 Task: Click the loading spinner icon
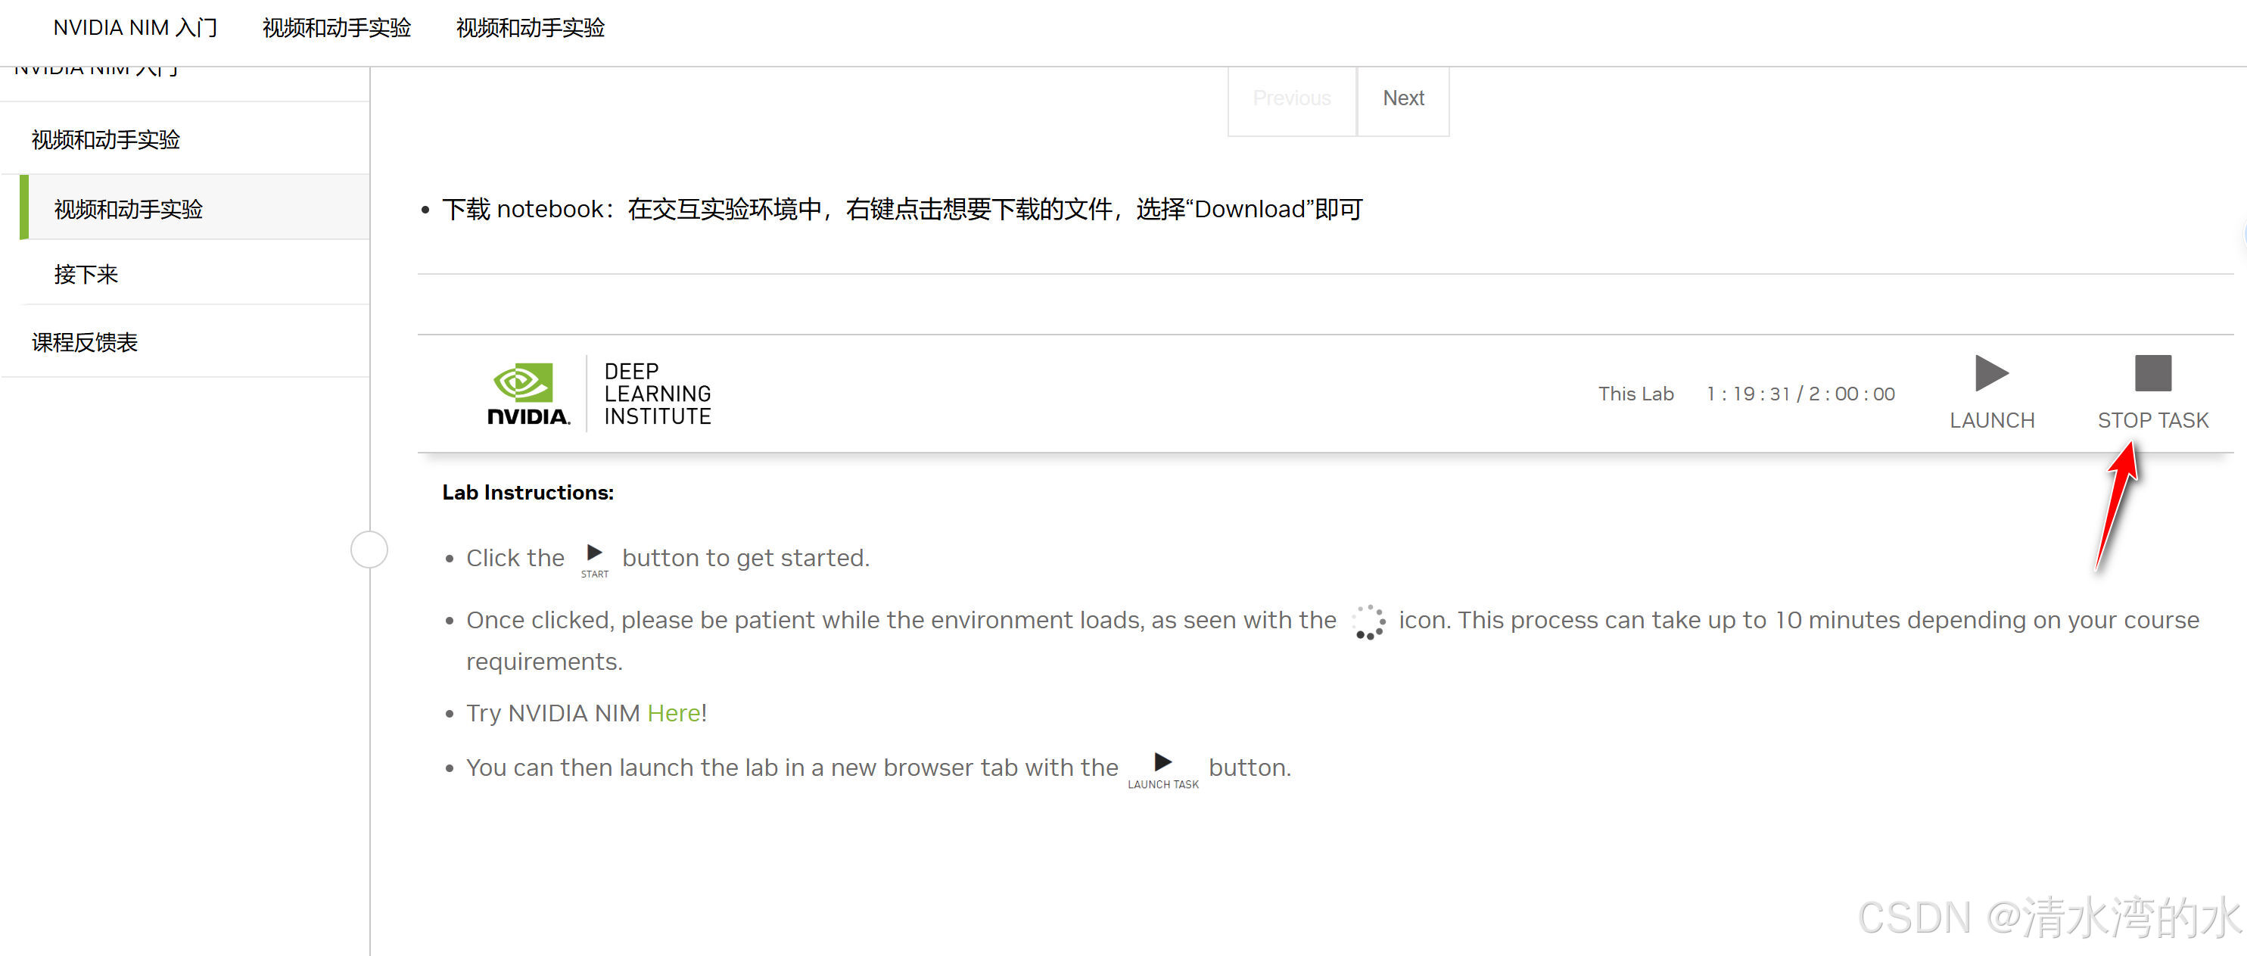pos(1368,621)
